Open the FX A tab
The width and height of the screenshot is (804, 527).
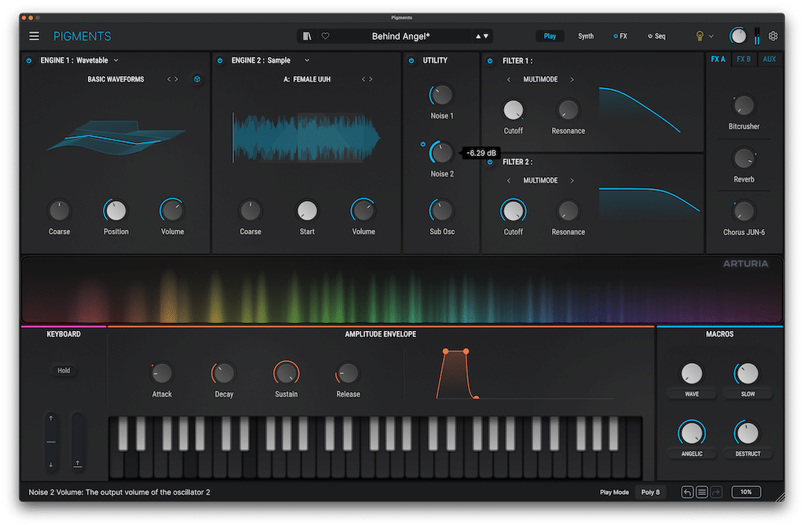pyautogui.click(x=718, y=60)
